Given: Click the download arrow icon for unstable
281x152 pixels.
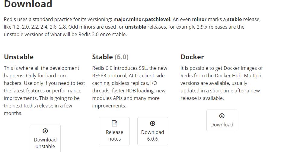Looking at the screenshot, I should (45, 131).
